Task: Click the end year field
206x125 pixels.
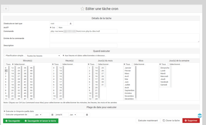Action: 81,115
